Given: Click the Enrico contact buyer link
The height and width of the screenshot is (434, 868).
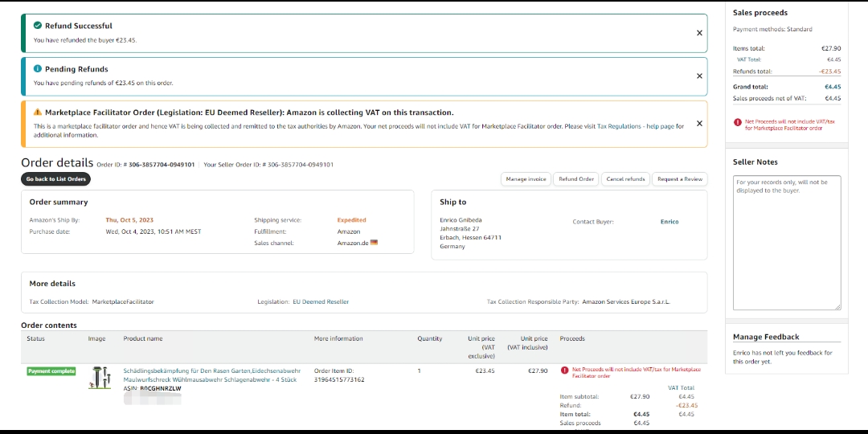Looking at the screenshot, I should (669, 222).
